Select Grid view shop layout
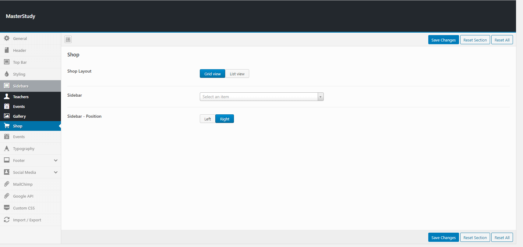The height and width of the screenshot is (247, 523). click(212, 74)
